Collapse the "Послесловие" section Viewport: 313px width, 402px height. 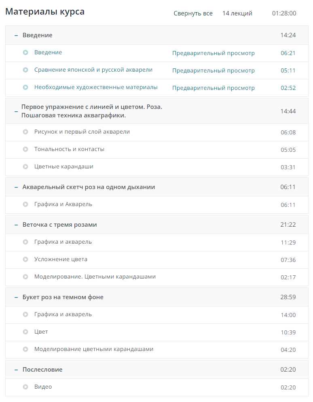tap(16, 370)
